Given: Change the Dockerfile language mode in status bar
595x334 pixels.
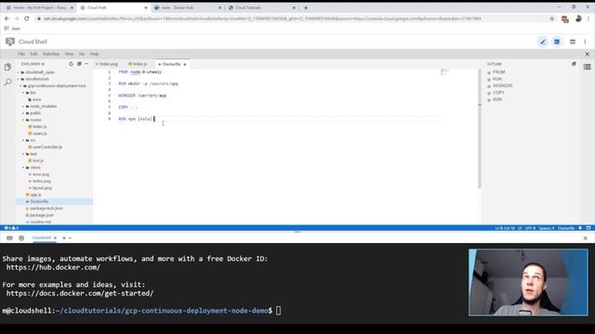Looking at the screenshot, I should pos(566,228).
